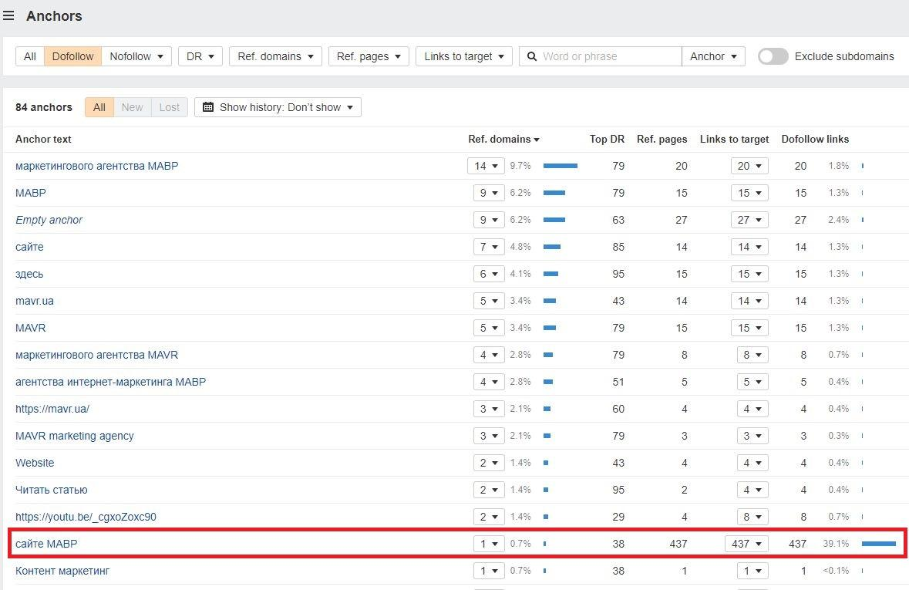Open the Links to target filter dropdown
Image resolution: width=909 pixels, height=590 pixels.
[464, 56]
